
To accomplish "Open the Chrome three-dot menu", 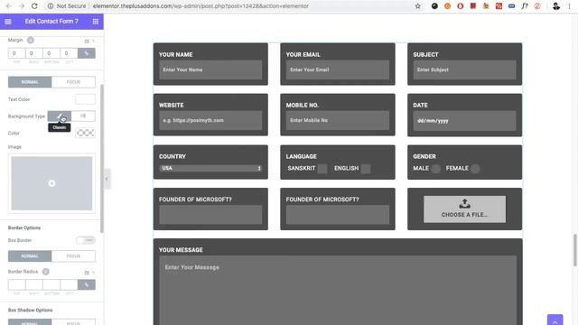I will [570, 6].
